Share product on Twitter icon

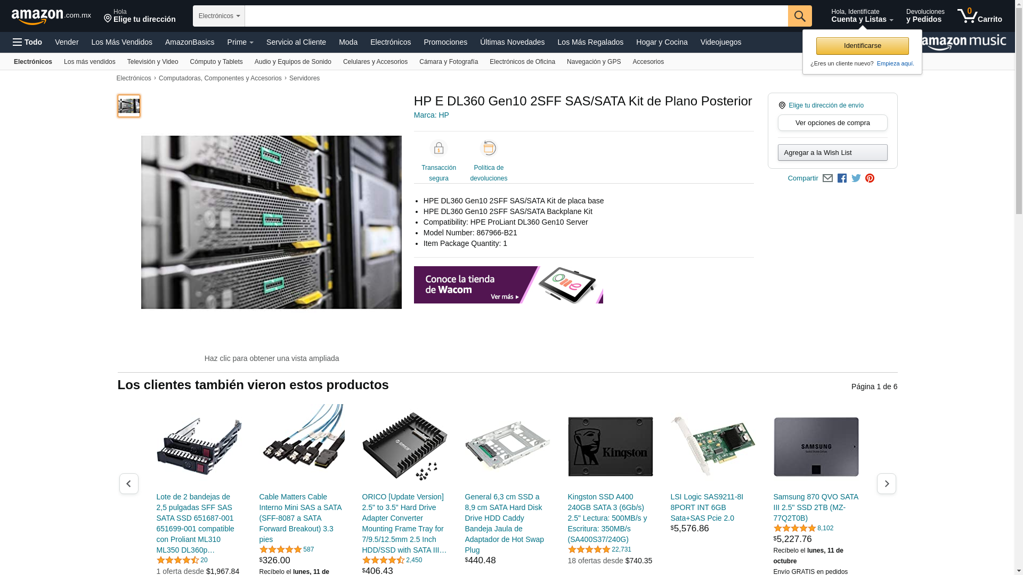pos(856,178)
